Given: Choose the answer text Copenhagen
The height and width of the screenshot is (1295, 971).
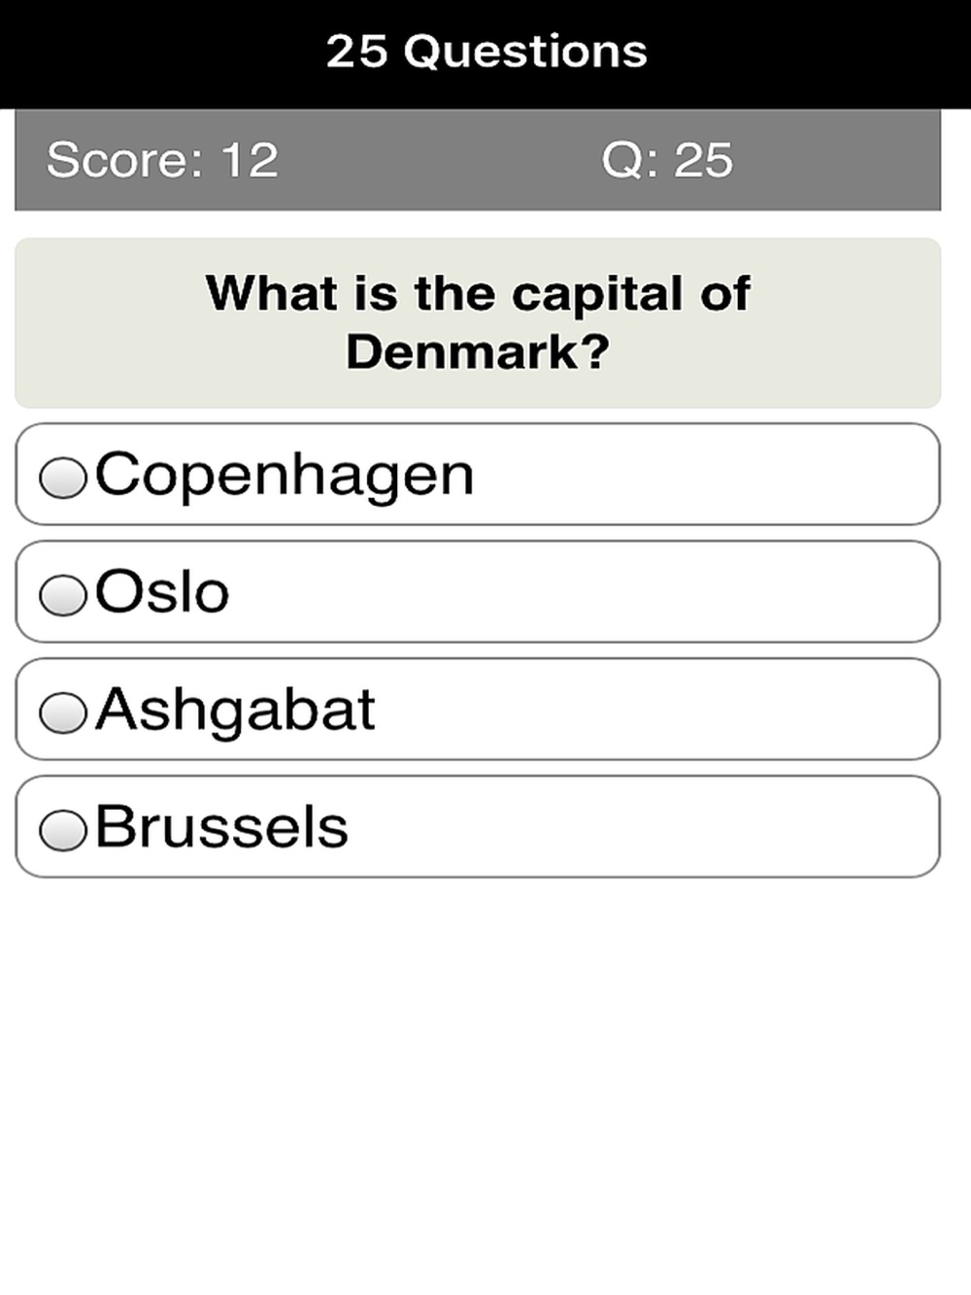Looking at the screenshot, I should [x=285, y=476].
